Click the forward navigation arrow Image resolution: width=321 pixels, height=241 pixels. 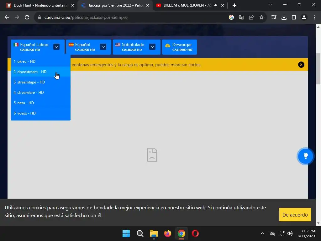pyautogui.click(x=17, y=18)
